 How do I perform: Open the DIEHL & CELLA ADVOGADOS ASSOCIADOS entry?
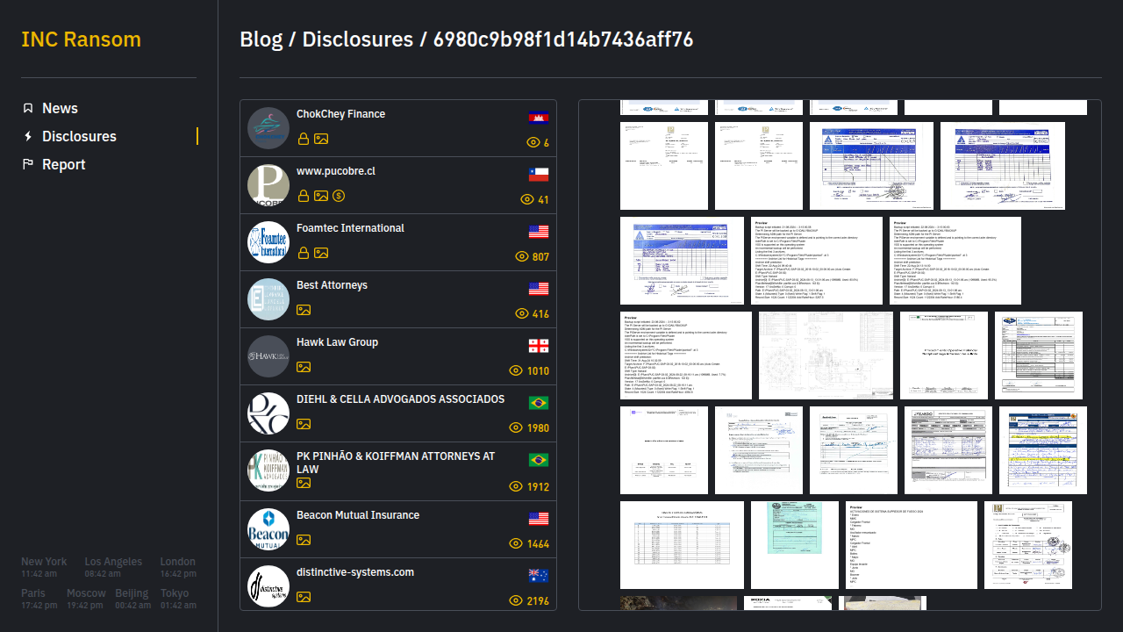[x=400, y=399]
